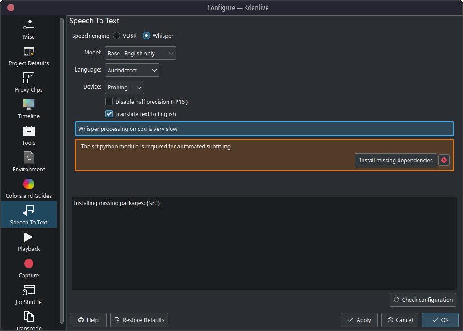The height and width of the screenshot is (331, 463).
Task: Click Install missing dependencies button
Action: click(x=396, y=161)
